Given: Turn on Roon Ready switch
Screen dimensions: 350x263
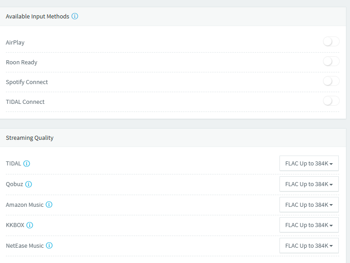Looking at the screenshot, I should coord(331,62).
